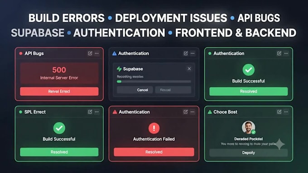Click the '500' error code number

(x=59, y=70)
